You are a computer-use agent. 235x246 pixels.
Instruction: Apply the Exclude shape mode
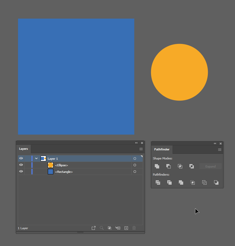[x=191, y=166]
